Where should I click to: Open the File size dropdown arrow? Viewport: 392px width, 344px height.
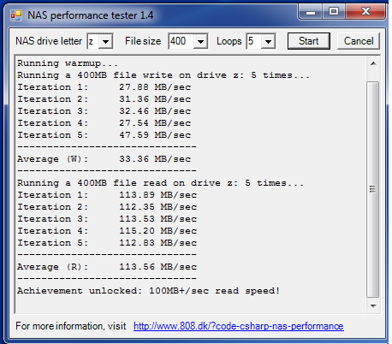coord(200,42)
